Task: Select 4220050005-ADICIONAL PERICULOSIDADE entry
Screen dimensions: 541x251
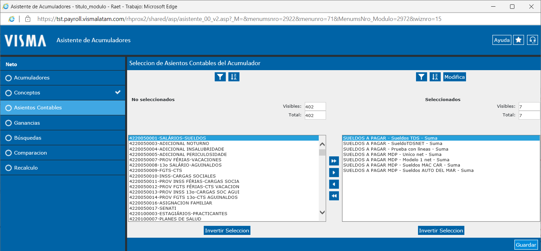Action: 224,154
